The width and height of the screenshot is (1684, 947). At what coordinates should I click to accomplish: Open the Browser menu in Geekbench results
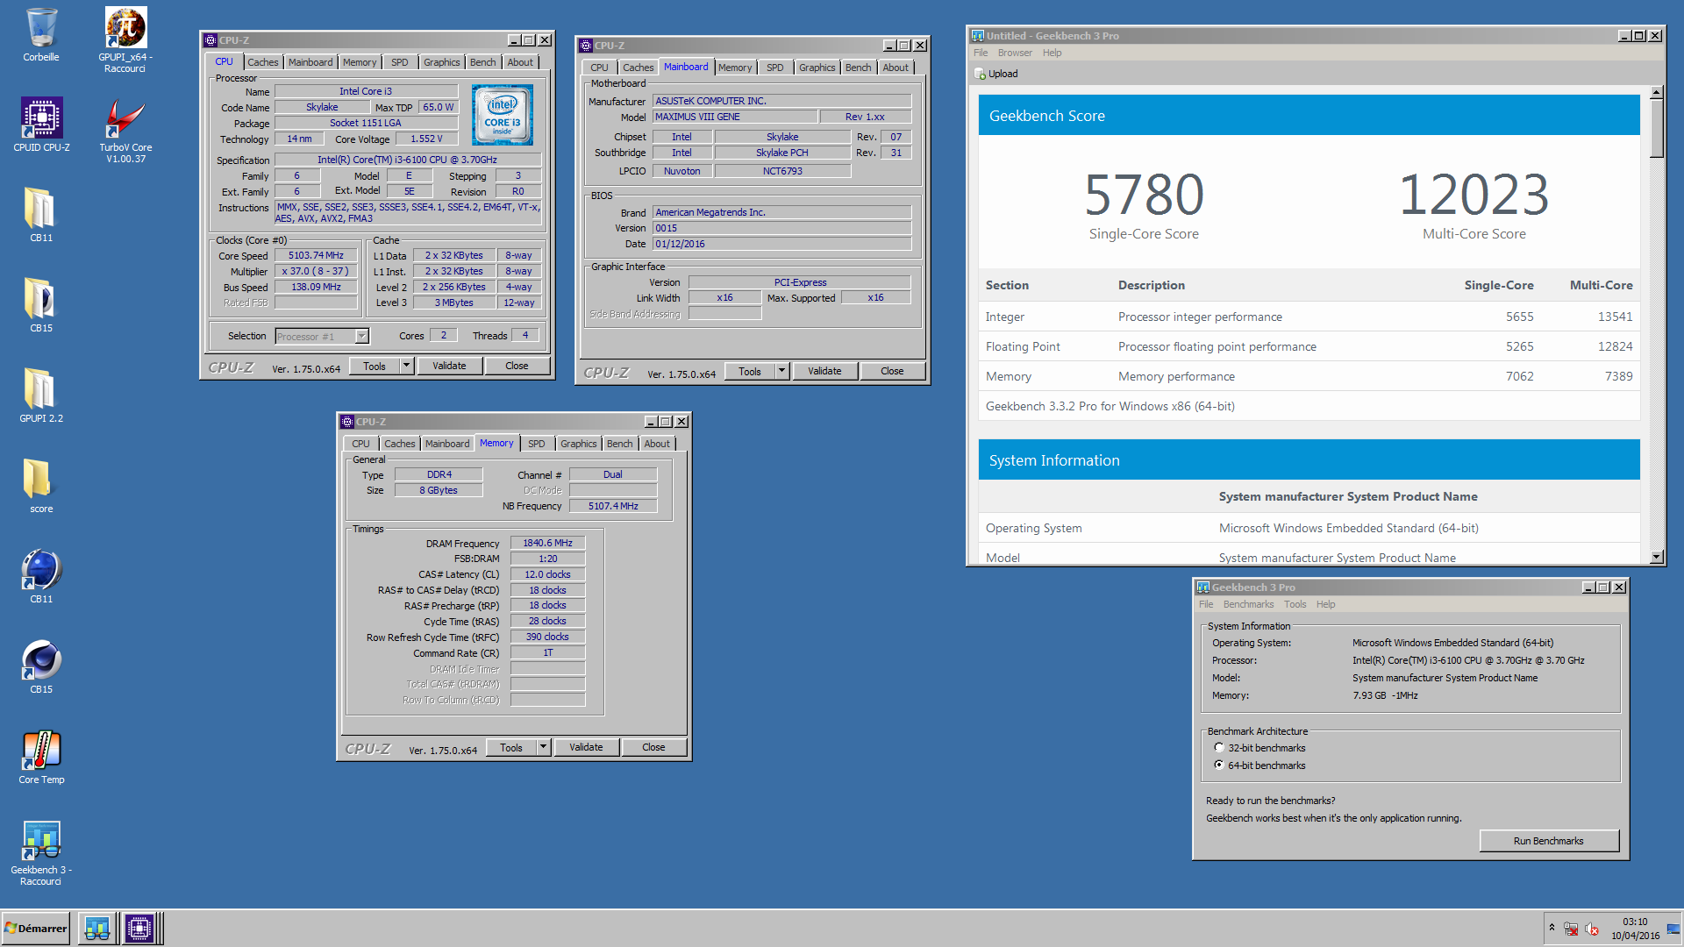click(x=1015, y=53)
